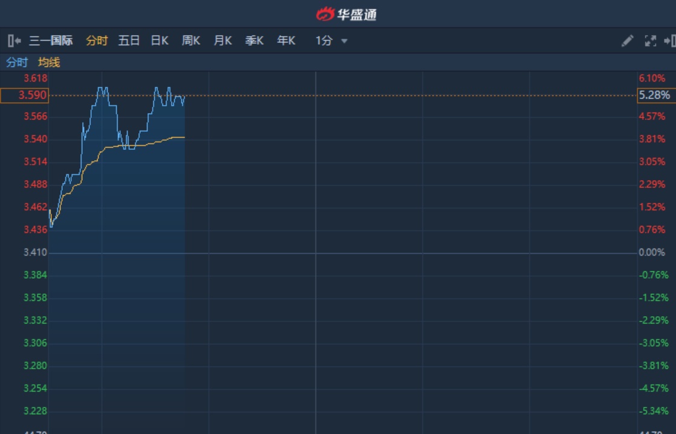
Task: Select the 日K chart tab
Action: pos(159,41)
